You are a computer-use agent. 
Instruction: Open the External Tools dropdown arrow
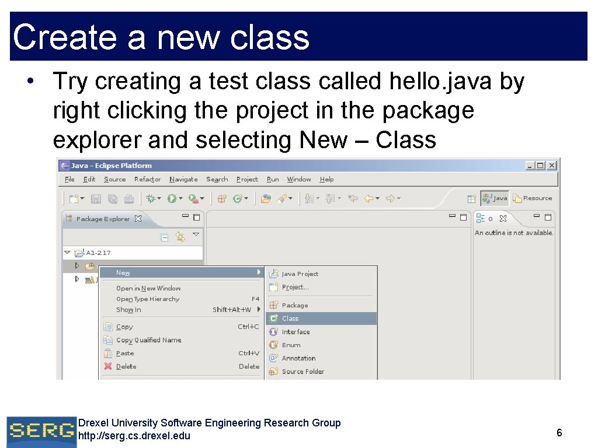coord(202,198)
